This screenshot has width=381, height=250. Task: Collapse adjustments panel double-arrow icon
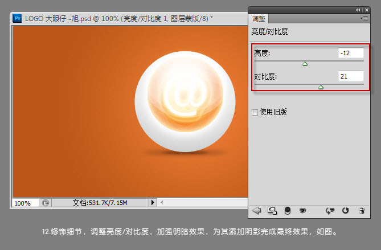pos(358,10)
